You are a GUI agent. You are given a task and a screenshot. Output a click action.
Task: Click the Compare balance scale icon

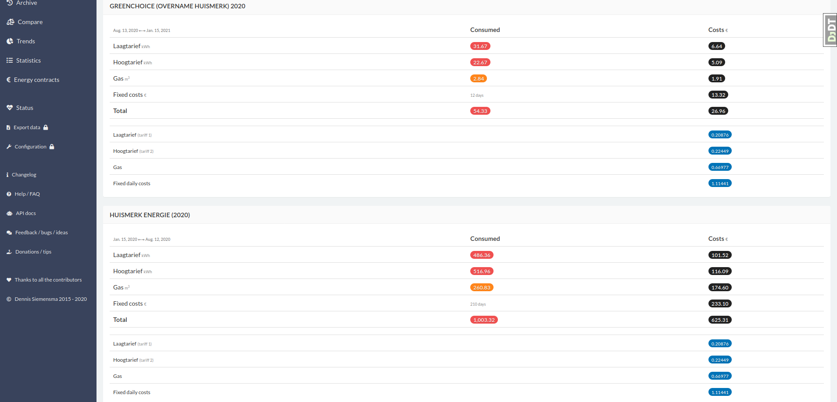[x=11, y=22]
